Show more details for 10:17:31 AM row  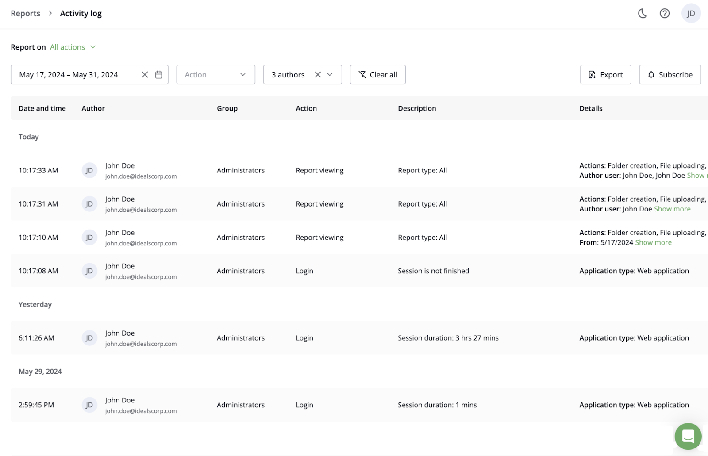pos(672,209)
